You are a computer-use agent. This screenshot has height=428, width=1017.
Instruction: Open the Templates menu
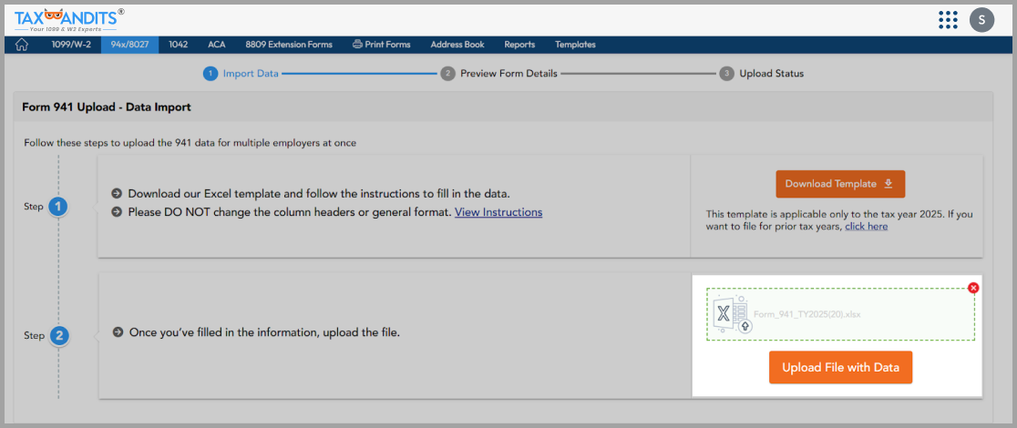pyautogui.click(x=575, y=45)
